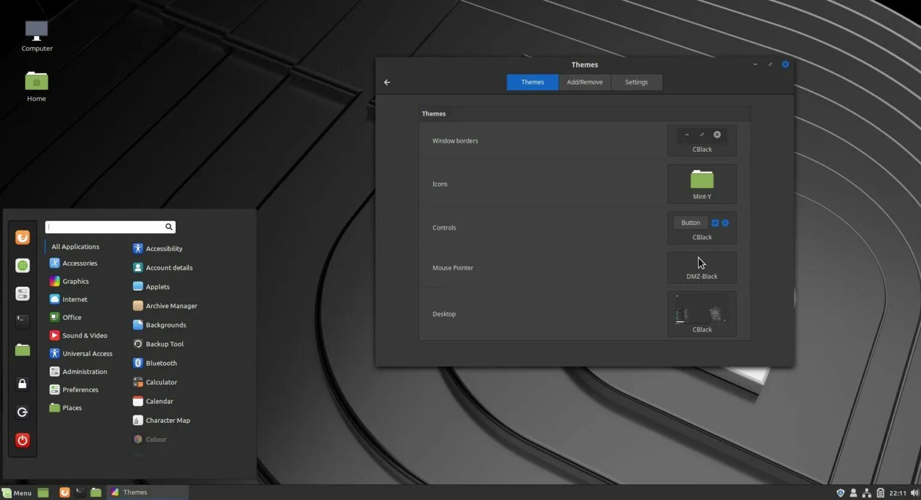Click the Themes section heading text

click(x=434, y=113)
